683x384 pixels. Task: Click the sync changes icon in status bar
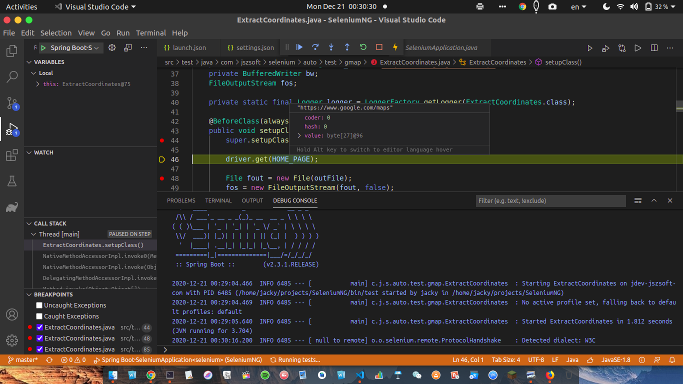49,359
